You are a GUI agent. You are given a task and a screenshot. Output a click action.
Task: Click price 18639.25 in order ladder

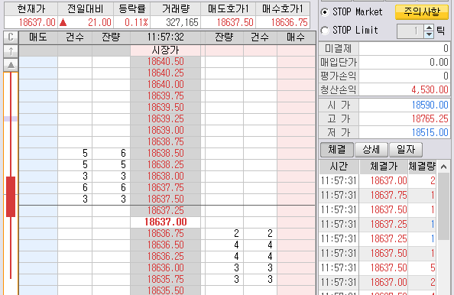click(x=165, y=118)
